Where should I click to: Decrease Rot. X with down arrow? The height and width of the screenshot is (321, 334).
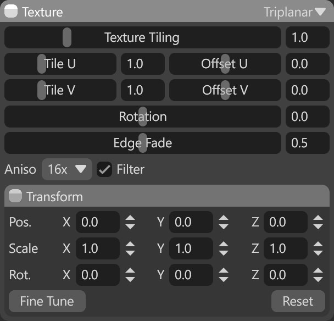[130, 279]
